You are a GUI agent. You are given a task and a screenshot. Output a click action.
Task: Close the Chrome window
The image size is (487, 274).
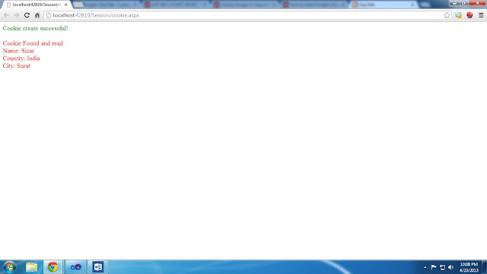477,3
